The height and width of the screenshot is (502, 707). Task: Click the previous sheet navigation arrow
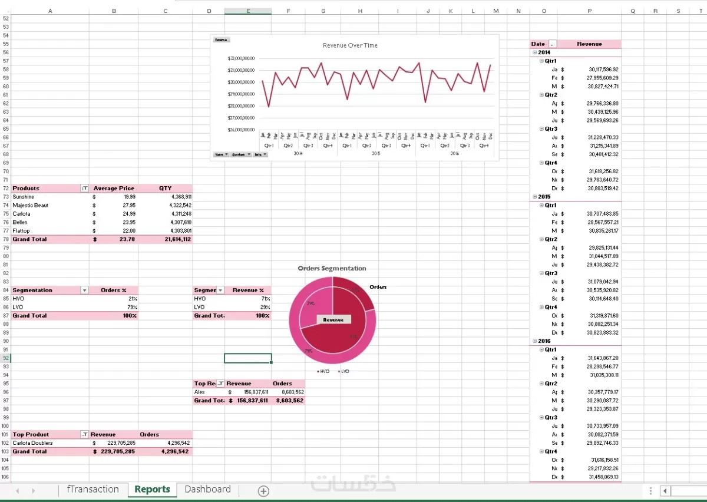18,490
